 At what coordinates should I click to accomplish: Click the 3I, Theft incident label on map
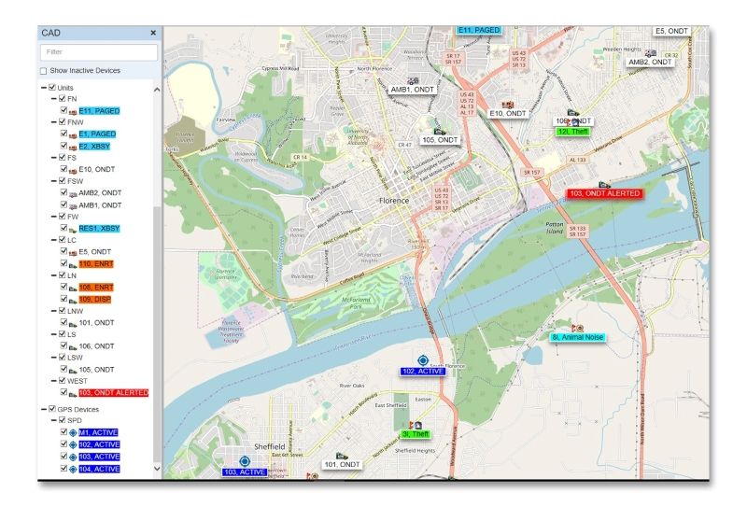[x=415, y=434]
